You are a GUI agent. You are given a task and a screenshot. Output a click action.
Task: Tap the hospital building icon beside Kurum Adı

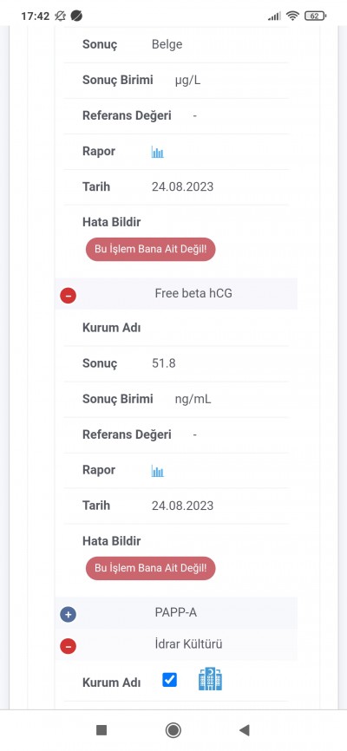click(x=210, y=680)
